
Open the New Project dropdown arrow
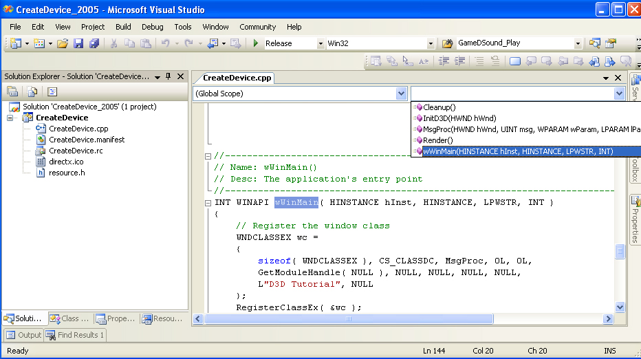pos(27,43)
